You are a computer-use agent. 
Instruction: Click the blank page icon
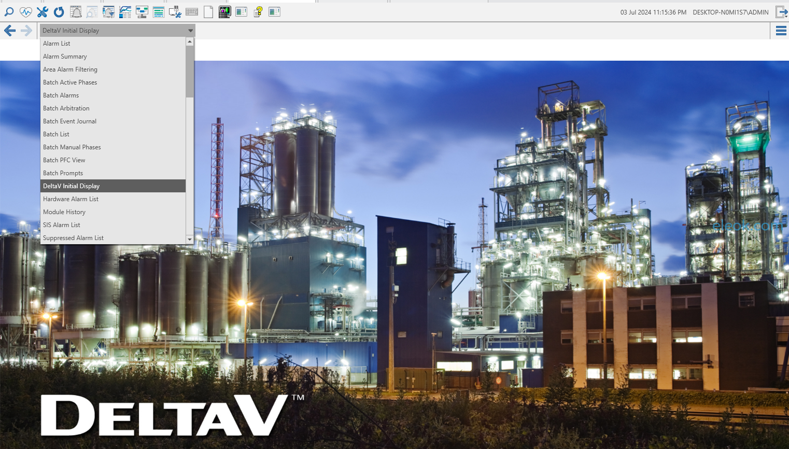point(208,11)
